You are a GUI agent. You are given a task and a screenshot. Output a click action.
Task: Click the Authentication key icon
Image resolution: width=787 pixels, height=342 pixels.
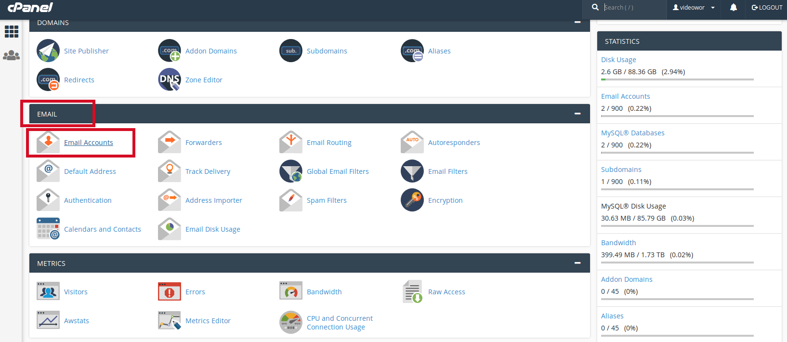(48, 200)
